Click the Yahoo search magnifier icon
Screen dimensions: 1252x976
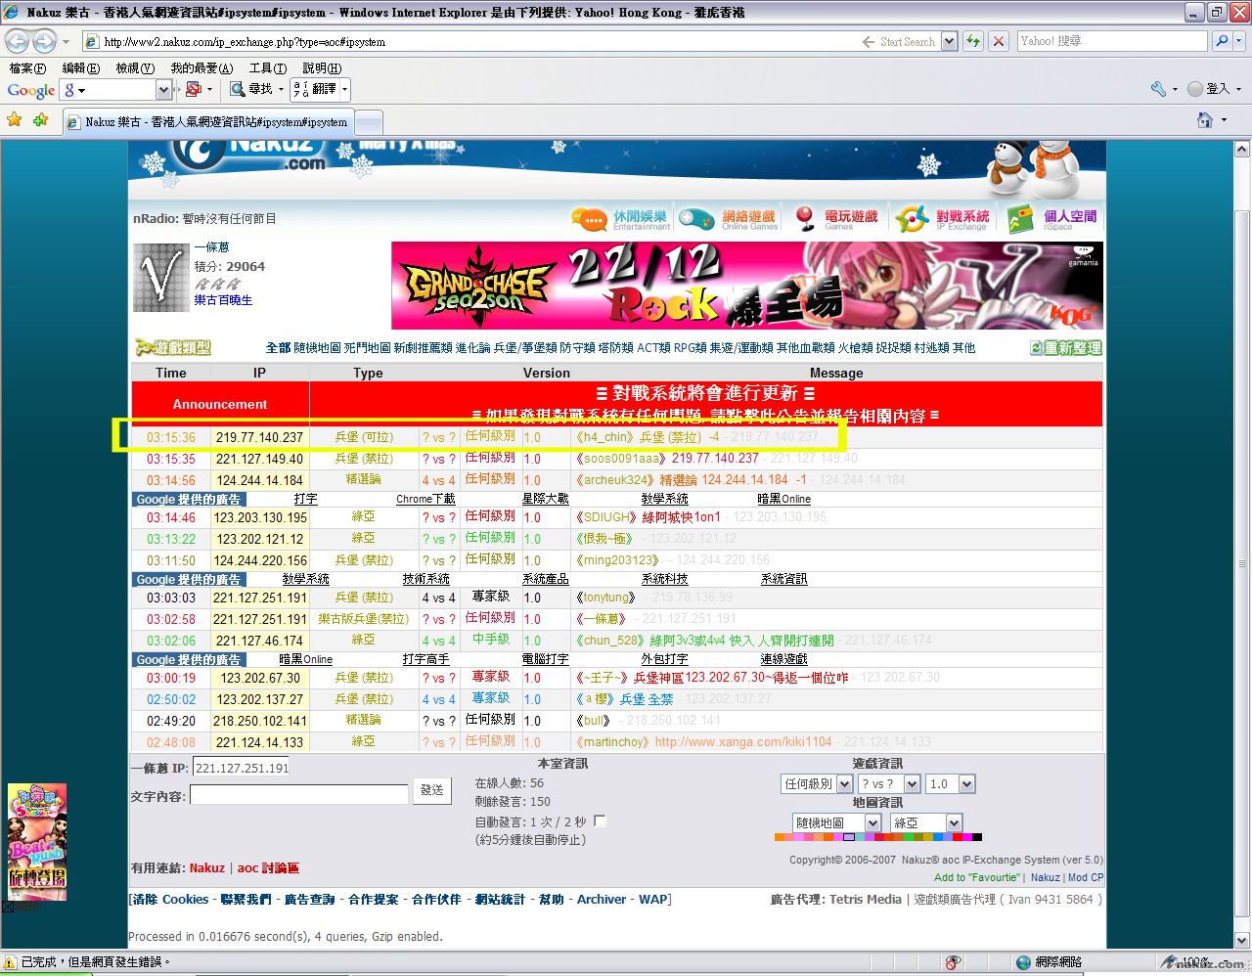1222,41
